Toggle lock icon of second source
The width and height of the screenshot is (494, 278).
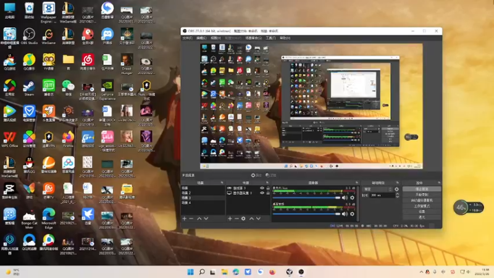tap(268, 193)
